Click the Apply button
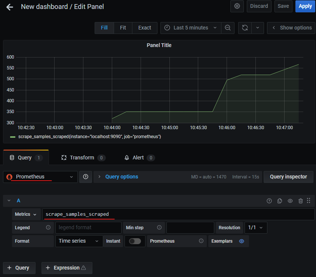 click(x=305, y=6)
